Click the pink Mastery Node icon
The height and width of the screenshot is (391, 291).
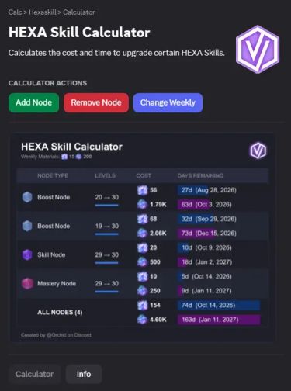click(27, 283)
